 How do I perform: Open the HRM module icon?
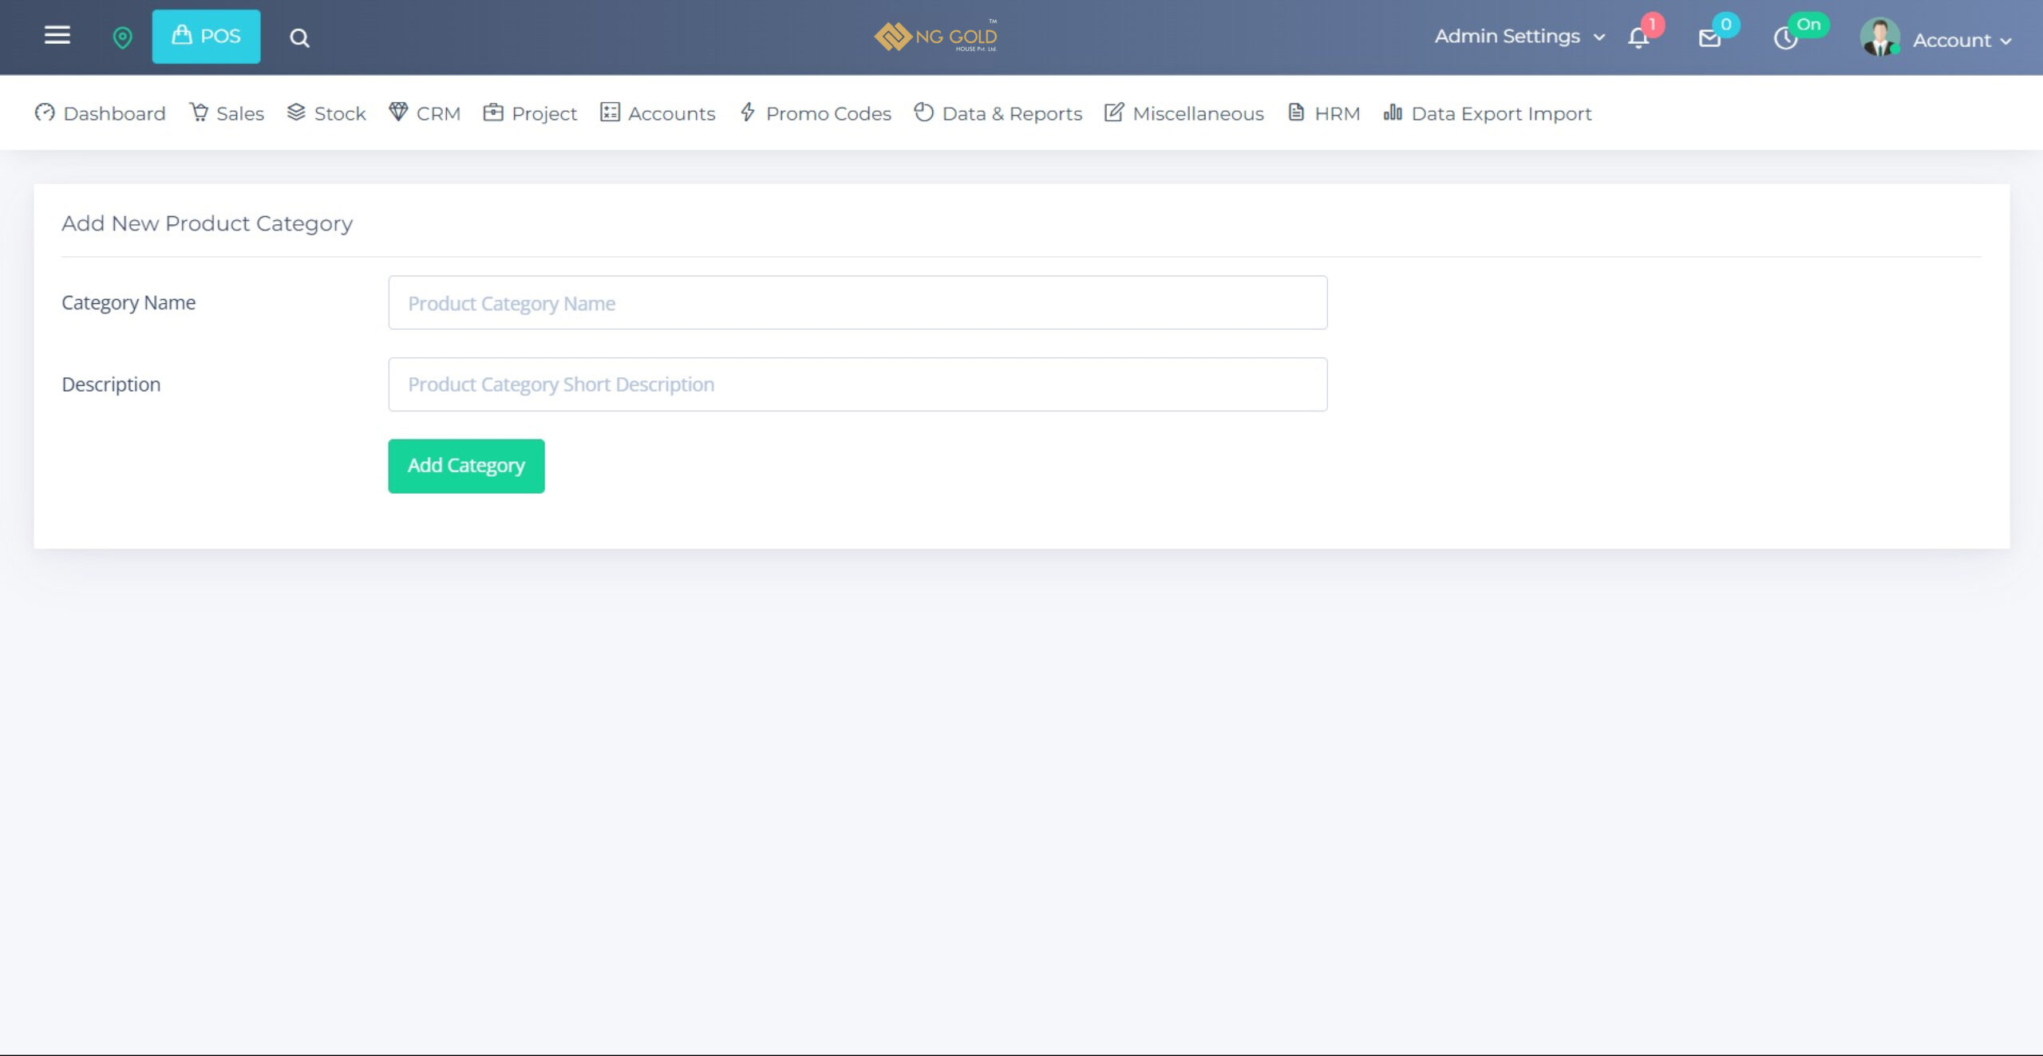[1298, 112]
